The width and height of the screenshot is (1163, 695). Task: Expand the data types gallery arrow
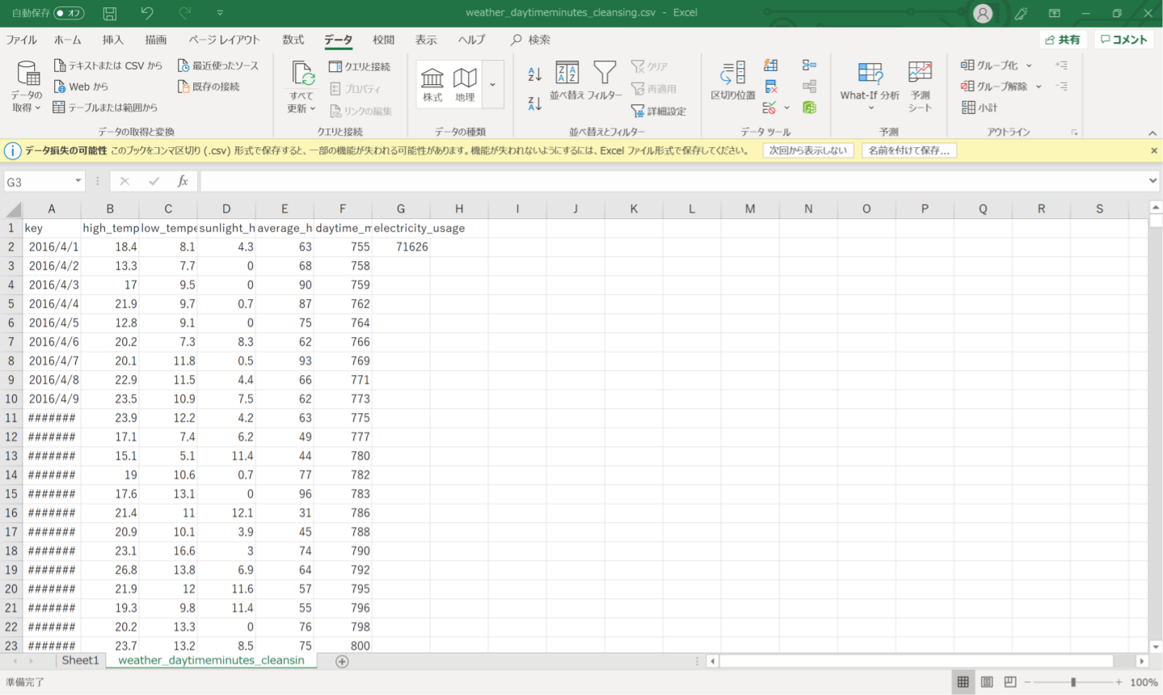pyautogui.click(x=492, y=85)
